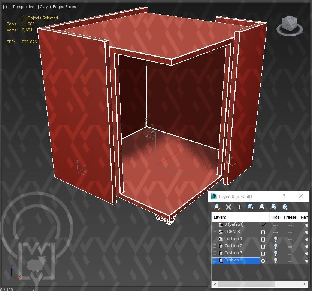312x291 pixels.
Task: Toggle freeze for Cushion 3 layer
Action: (x=290, y=254)
